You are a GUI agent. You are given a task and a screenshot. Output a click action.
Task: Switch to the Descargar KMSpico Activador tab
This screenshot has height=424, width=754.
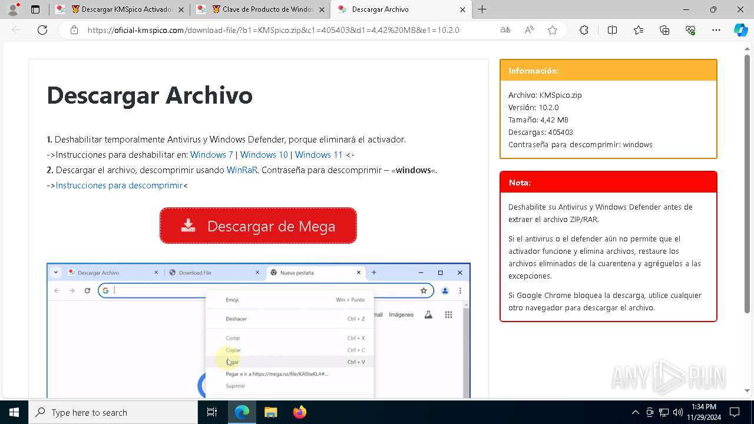pyautogui.click(x=120, y=9)
